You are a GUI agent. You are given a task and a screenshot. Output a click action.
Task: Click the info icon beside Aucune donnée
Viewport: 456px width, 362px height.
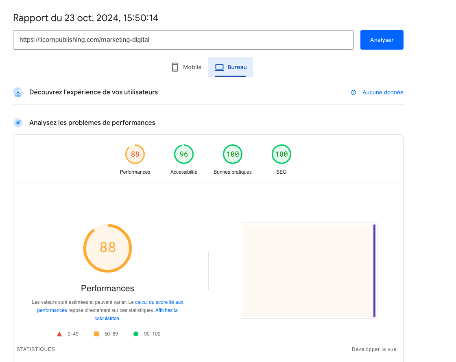point(353,92)
